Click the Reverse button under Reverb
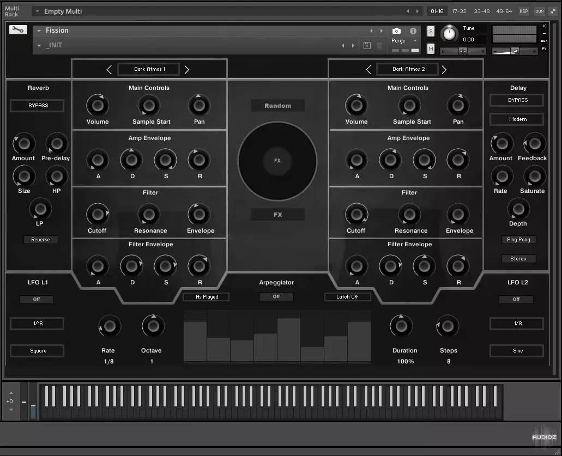Screen dimensions: 562x456 [40, 240]
